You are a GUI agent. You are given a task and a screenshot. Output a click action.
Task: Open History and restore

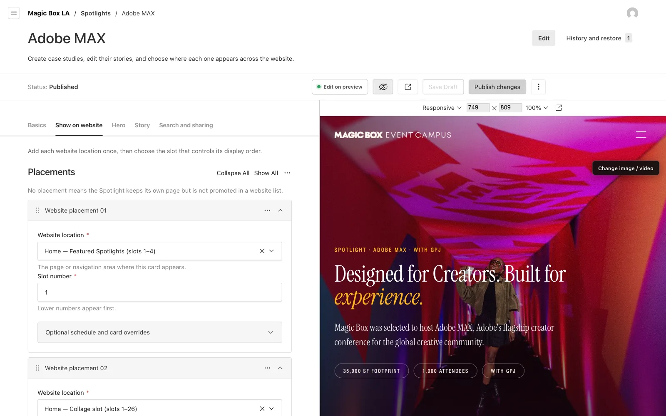point(599,38)
